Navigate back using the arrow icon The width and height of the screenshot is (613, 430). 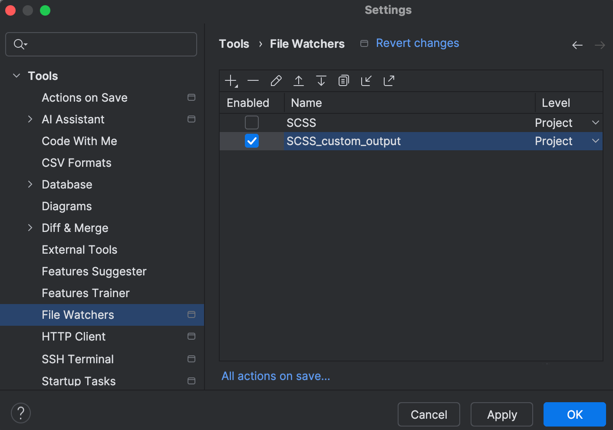click(577, 45)
